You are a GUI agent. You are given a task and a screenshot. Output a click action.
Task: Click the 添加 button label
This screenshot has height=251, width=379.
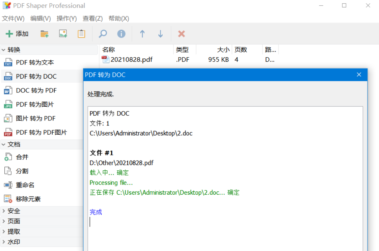tap(22, 34)
